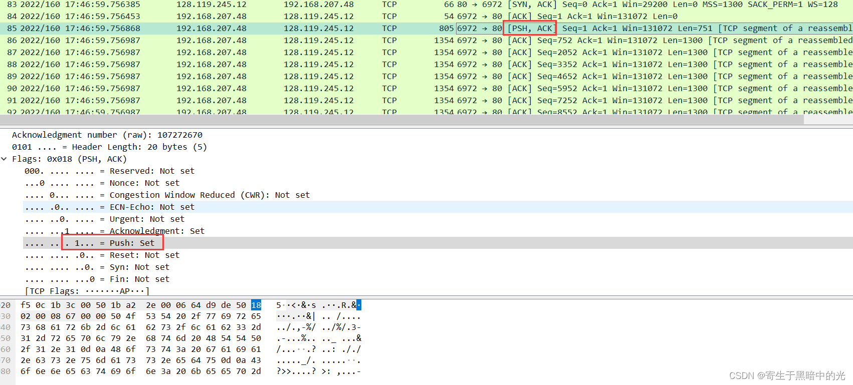
Task: Select the Nonce: Not set flag line
Action: [x=102, y=183]
